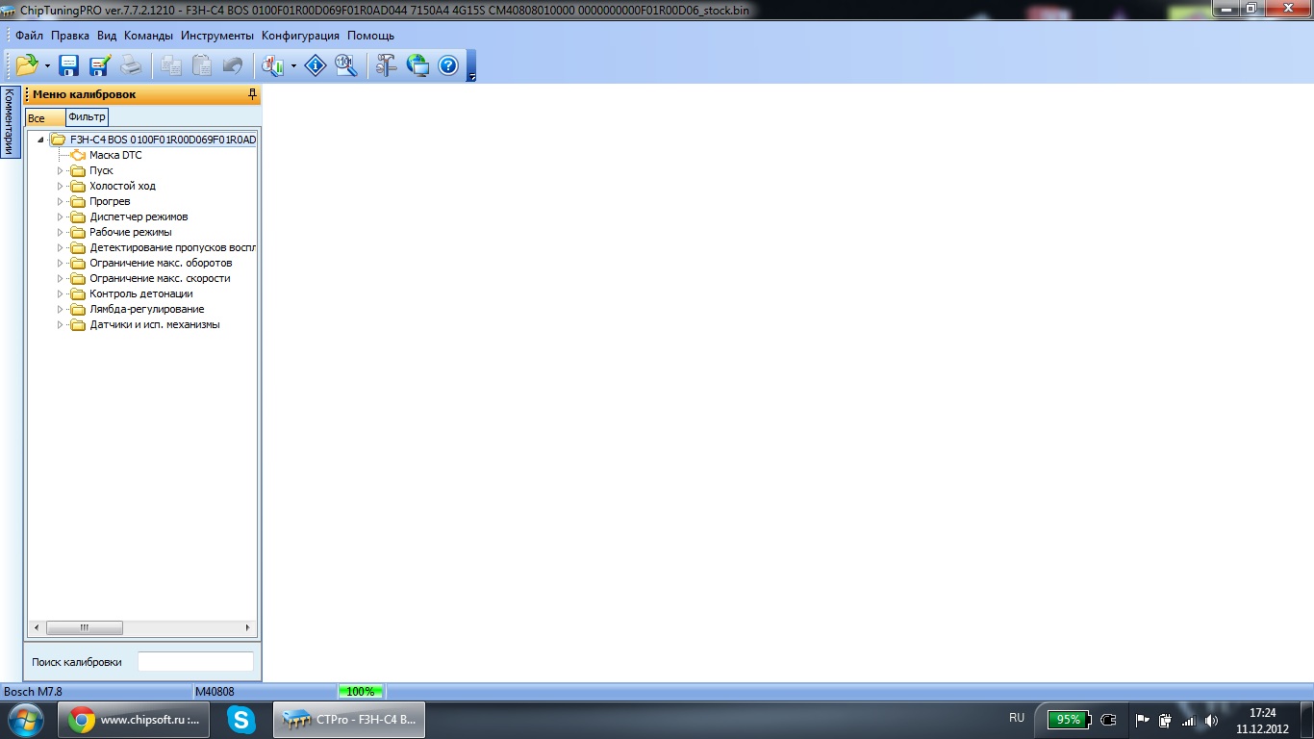The image size is (1314, 739).
Task: Open the Инструменты menu
Action: (217, 36)
